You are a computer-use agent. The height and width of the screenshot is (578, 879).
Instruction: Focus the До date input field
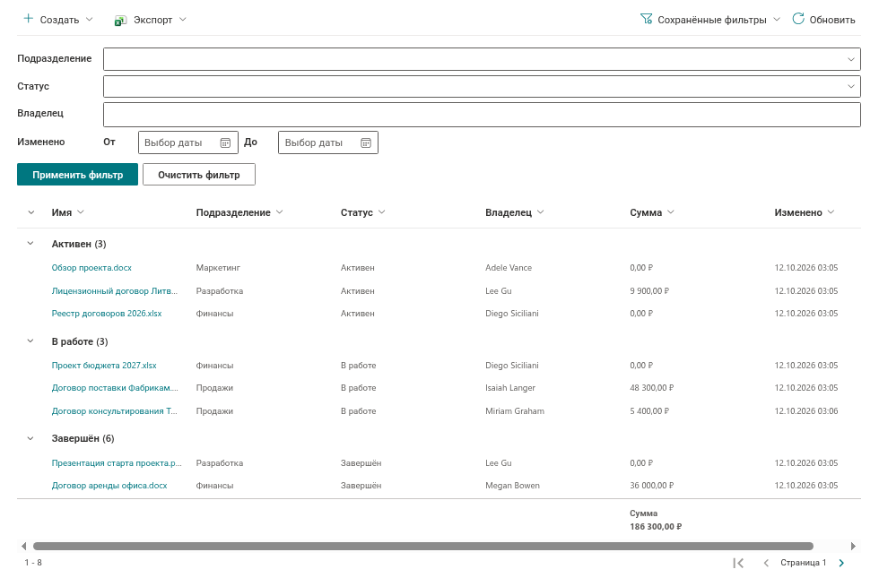[328, 142]
